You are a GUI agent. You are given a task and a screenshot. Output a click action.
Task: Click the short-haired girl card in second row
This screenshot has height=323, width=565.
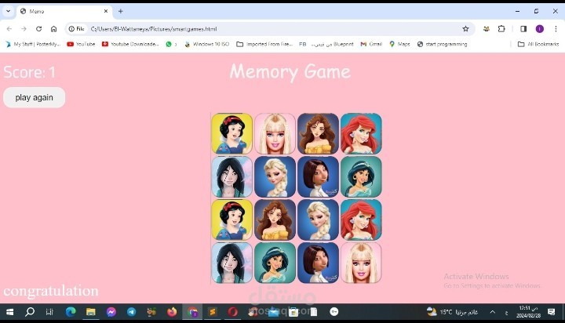tap(318, 177)
